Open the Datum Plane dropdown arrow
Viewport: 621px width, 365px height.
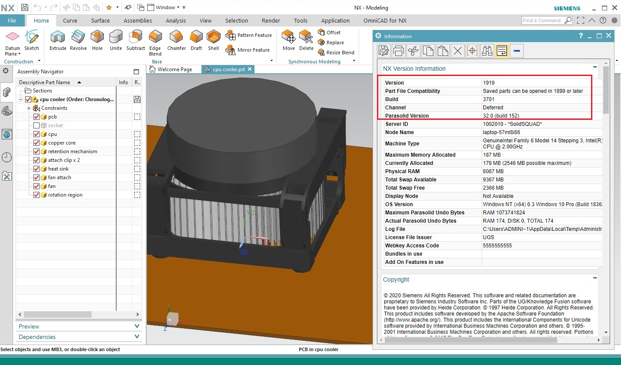pos(19,54)
